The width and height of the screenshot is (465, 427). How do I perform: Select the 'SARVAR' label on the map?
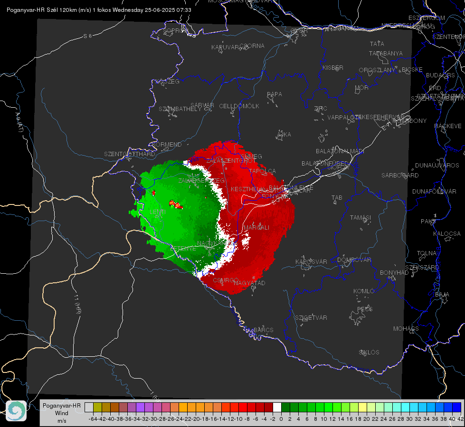click(x=202, y=105)
